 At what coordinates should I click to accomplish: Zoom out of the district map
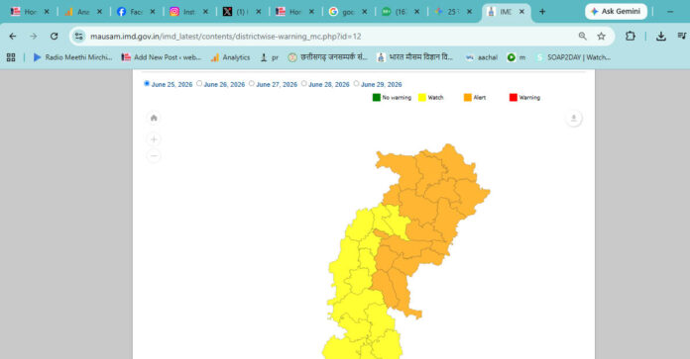[154, 156]
